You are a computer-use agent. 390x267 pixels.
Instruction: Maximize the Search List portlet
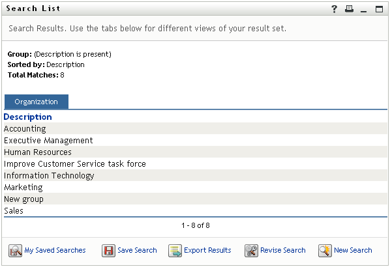pos(379,9)
